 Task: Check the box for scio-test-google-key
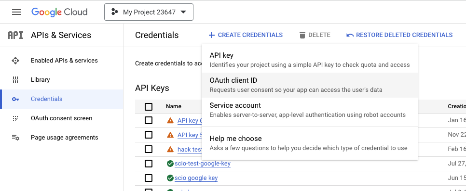(149, 164)
